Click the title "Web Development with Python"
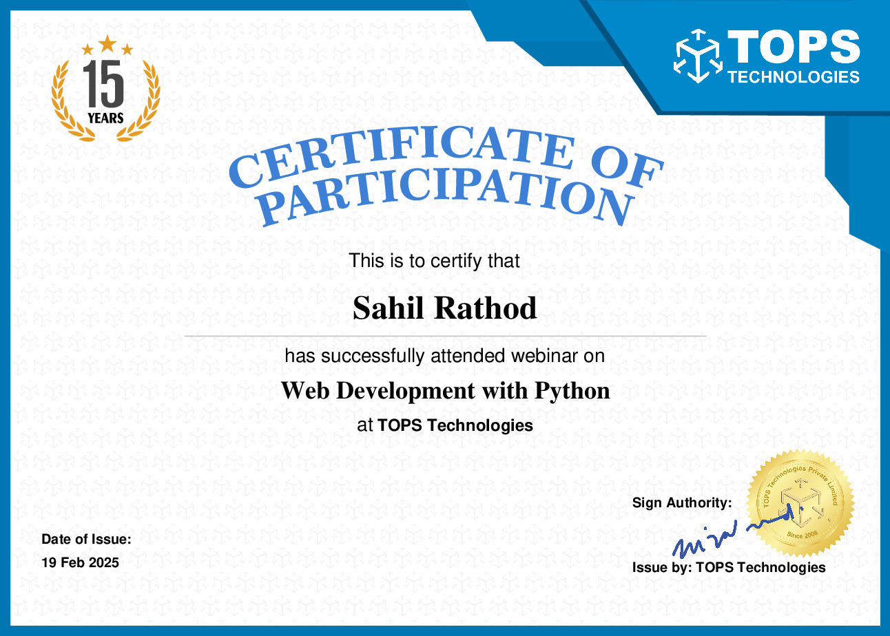 pos(446,391)
